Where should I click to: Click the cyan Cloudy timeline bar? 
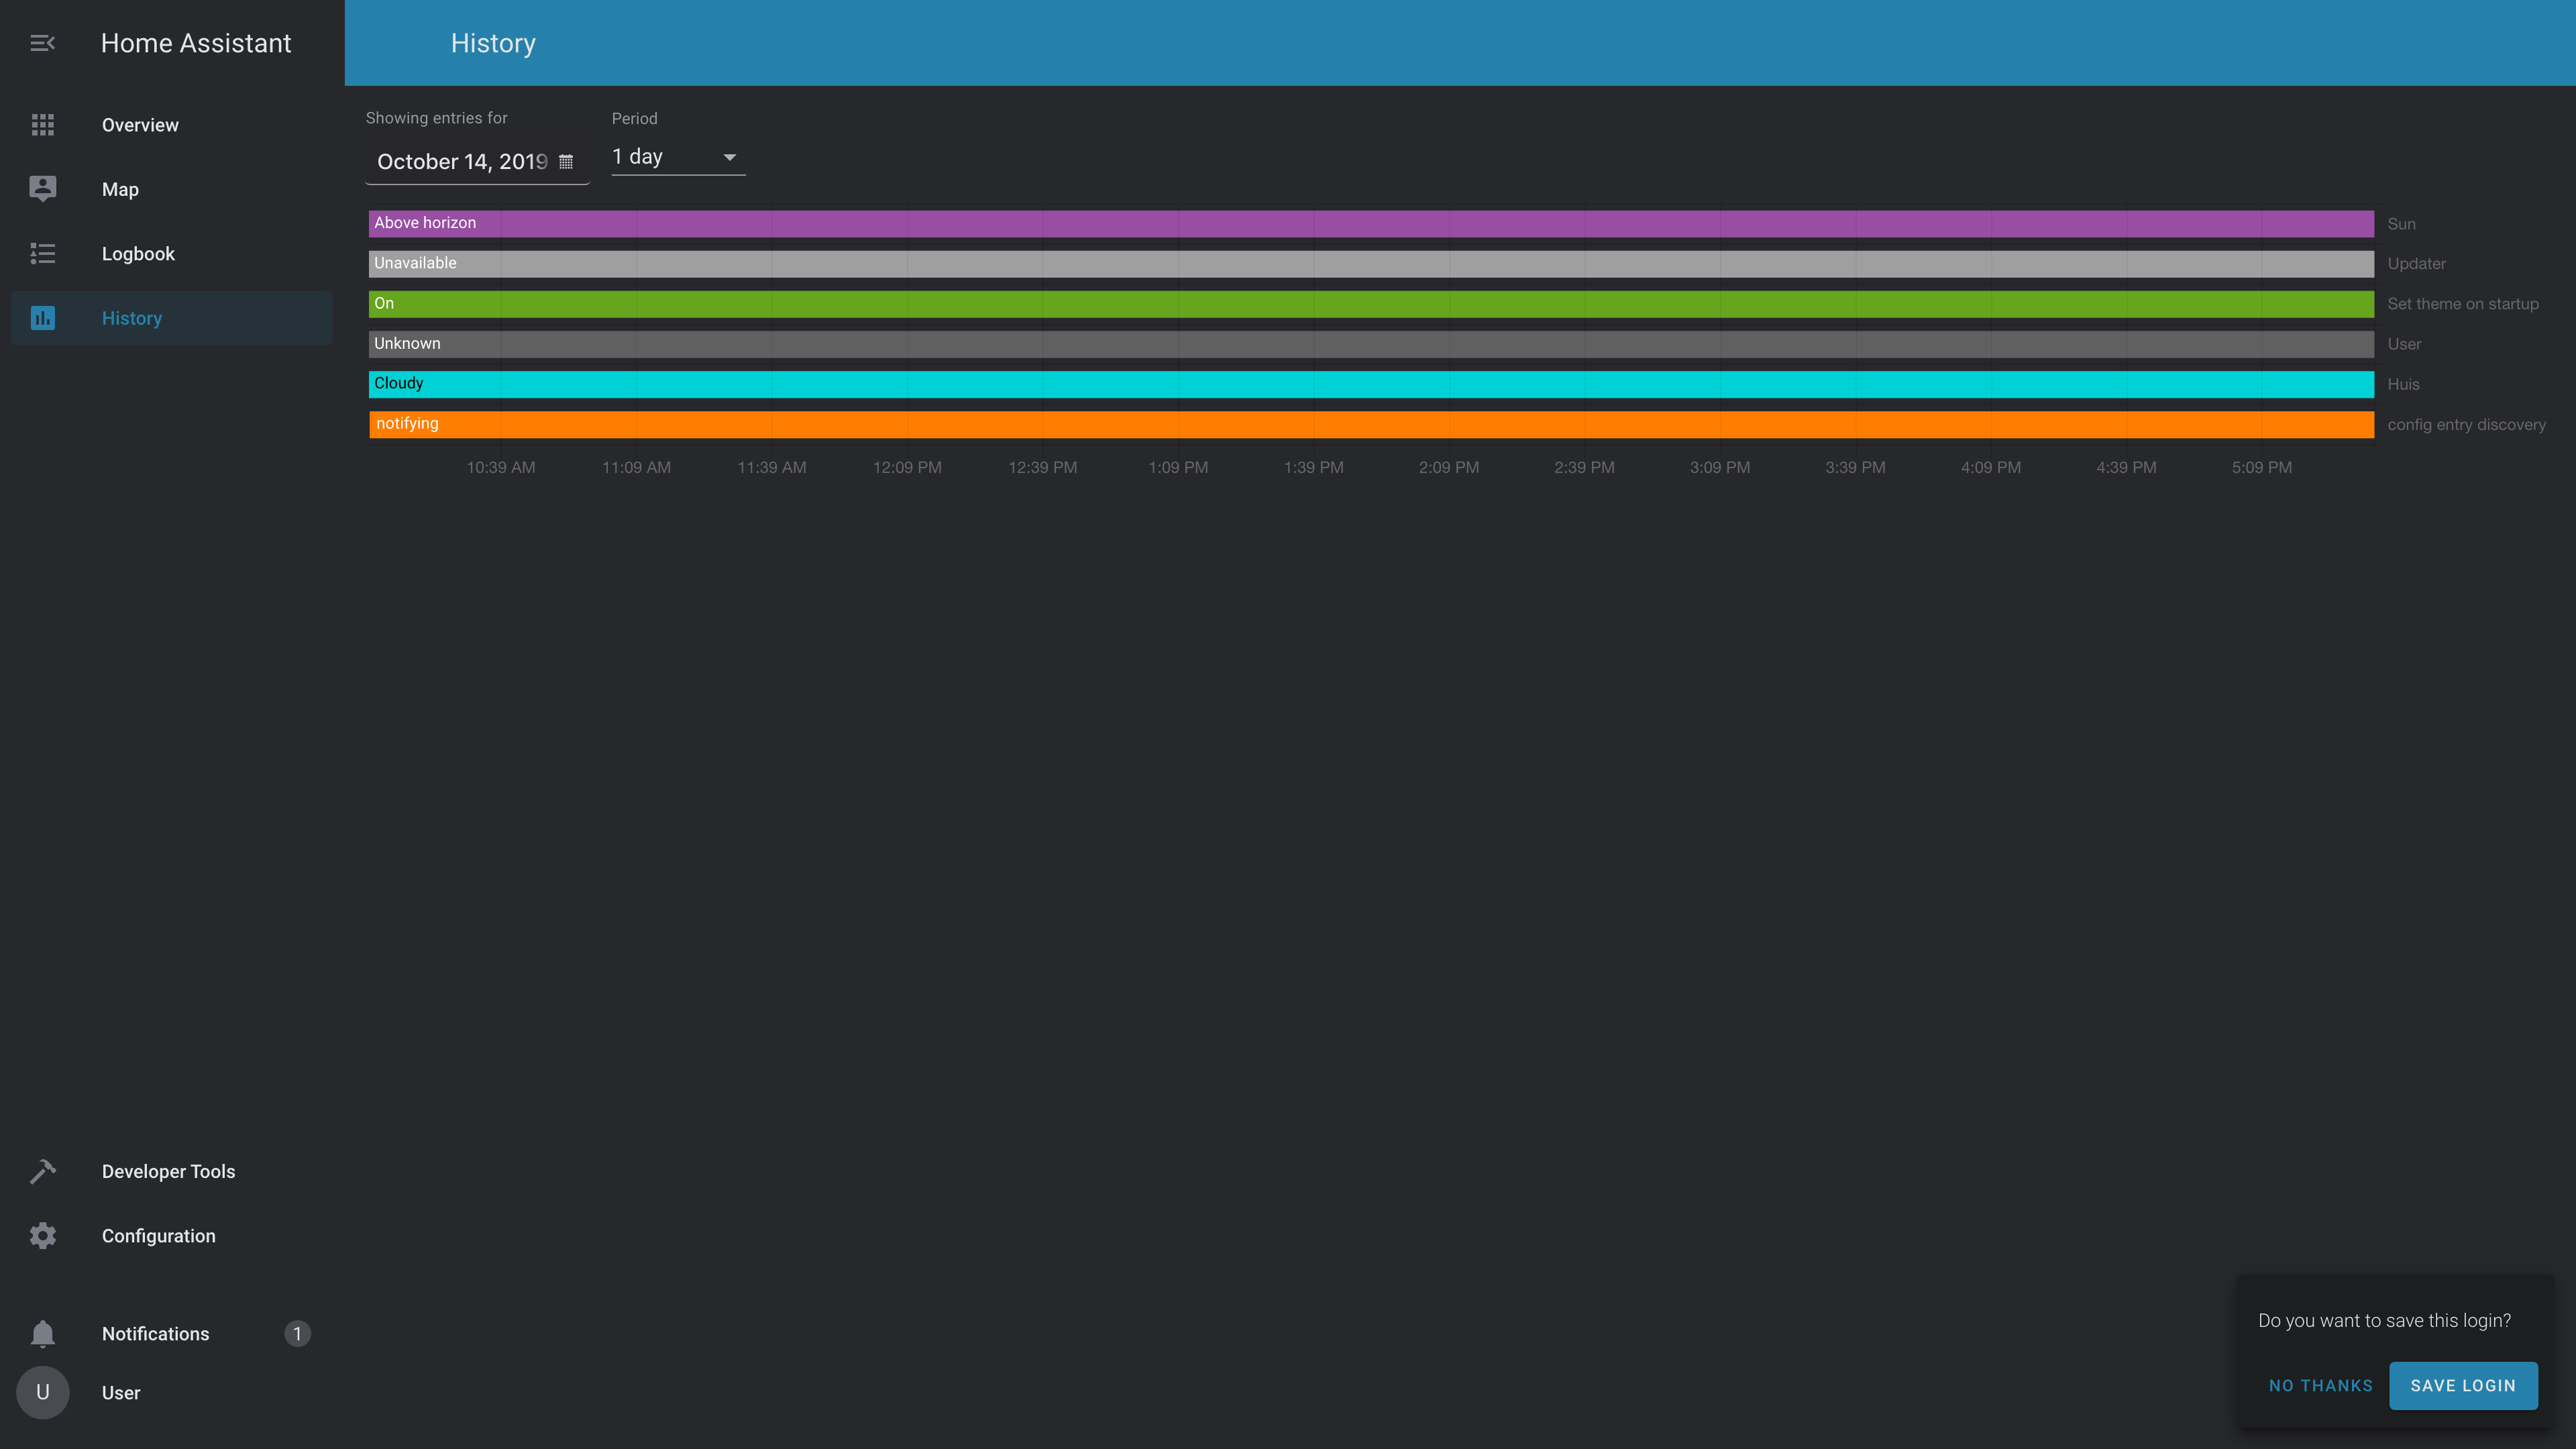coord(1370,384)
